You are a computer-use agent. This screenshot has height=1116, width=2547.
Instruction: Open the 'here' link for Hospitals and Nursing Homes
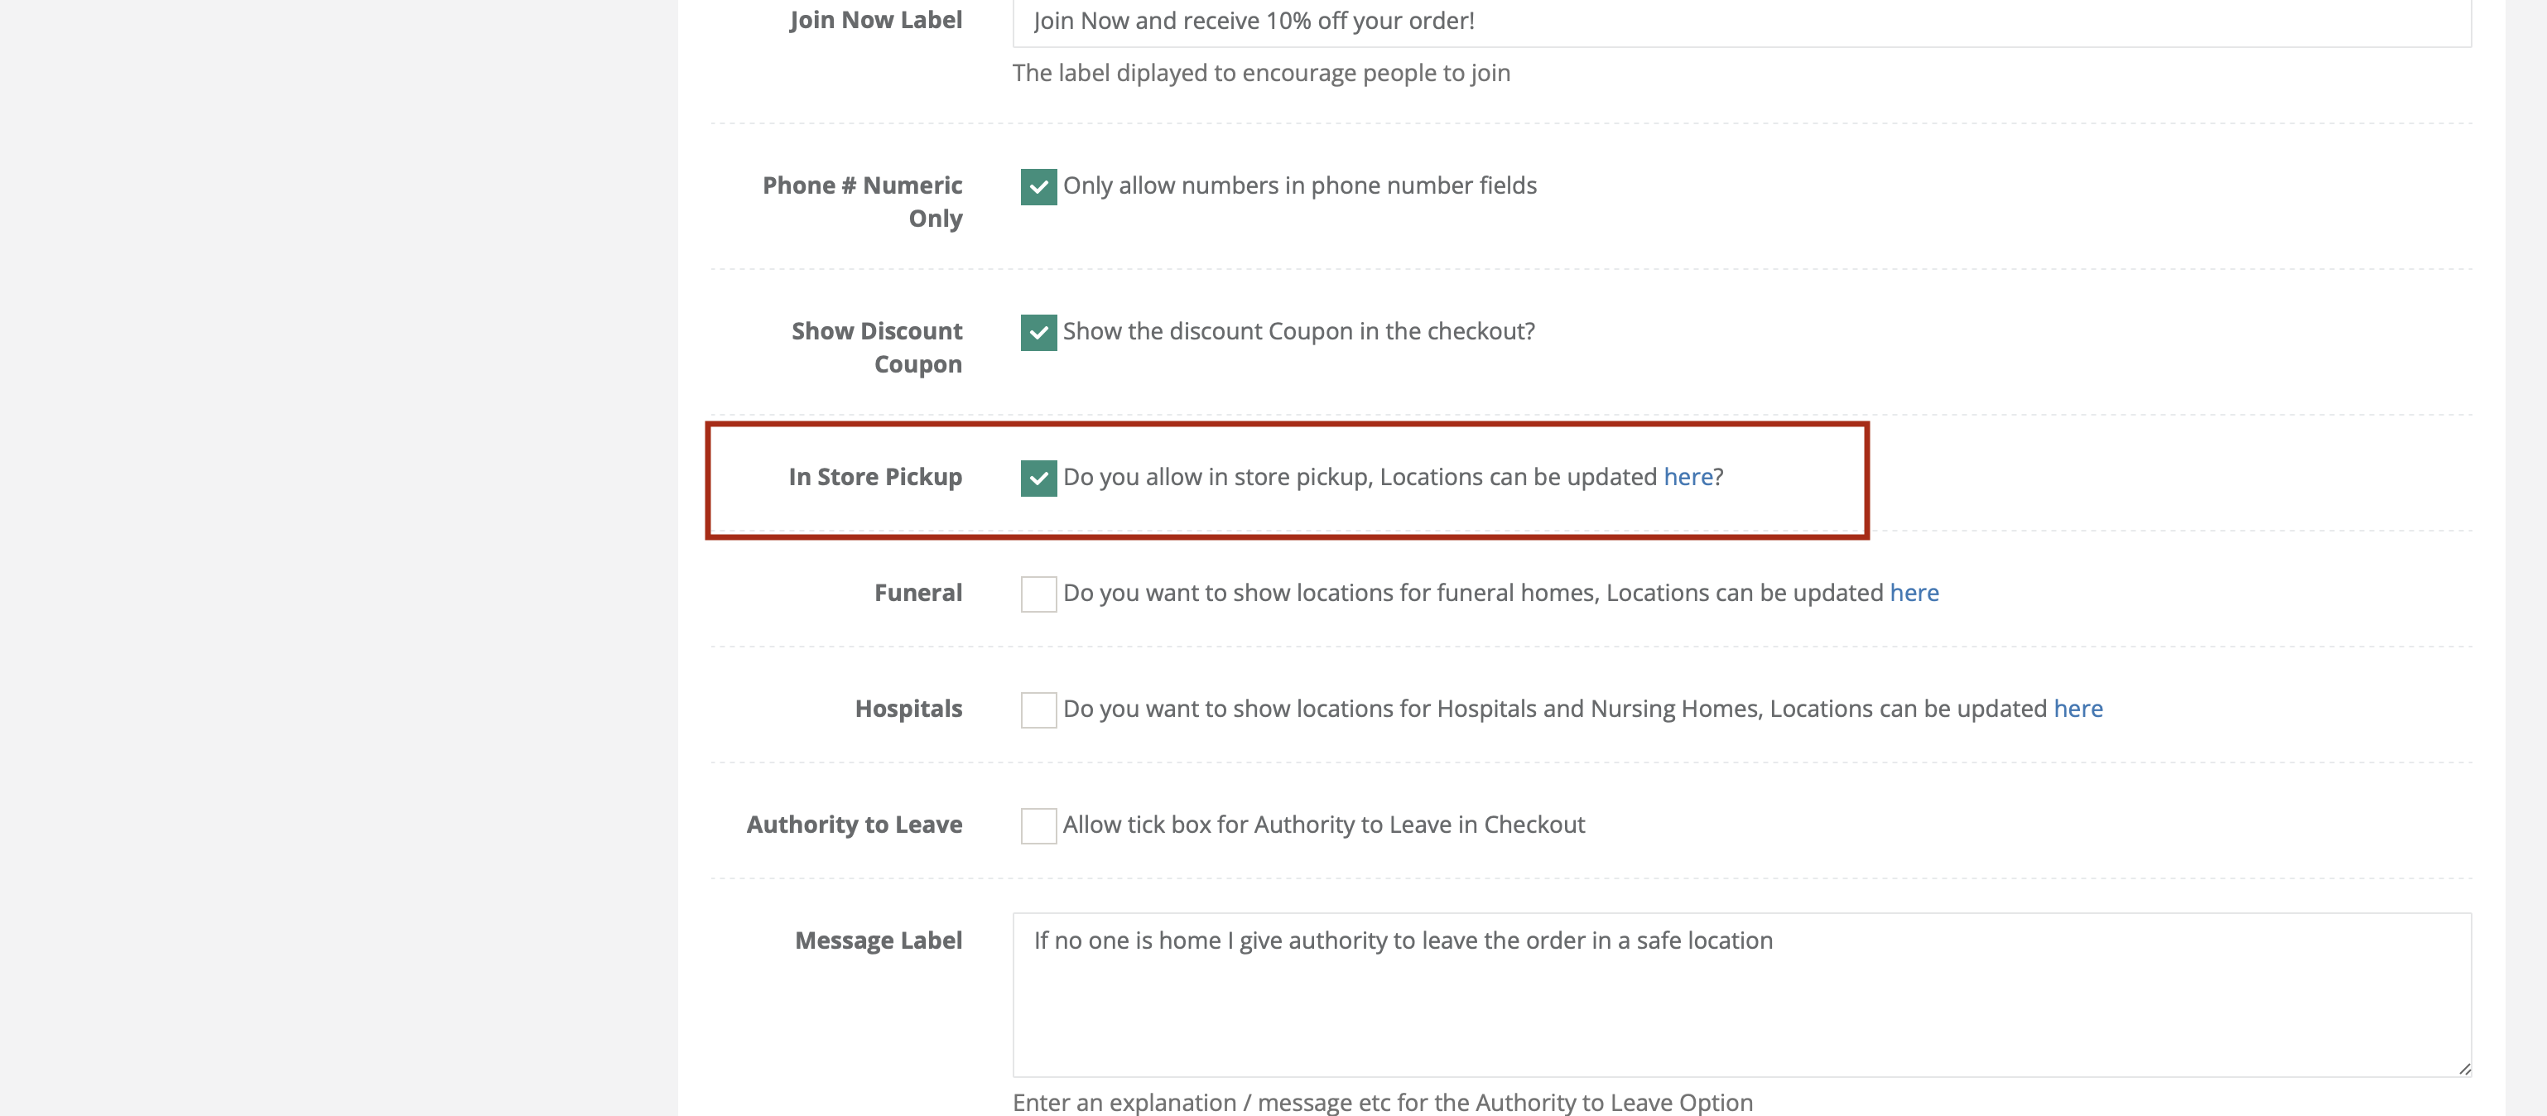point(2078,708)
